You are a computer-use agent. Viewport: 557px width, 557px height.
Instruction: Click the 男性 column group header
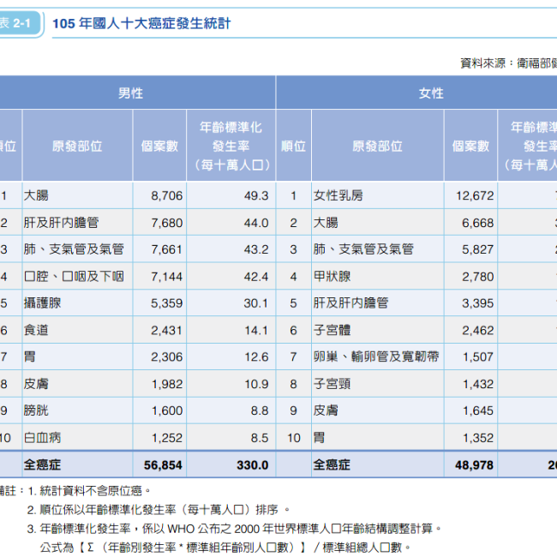(130, 93)
